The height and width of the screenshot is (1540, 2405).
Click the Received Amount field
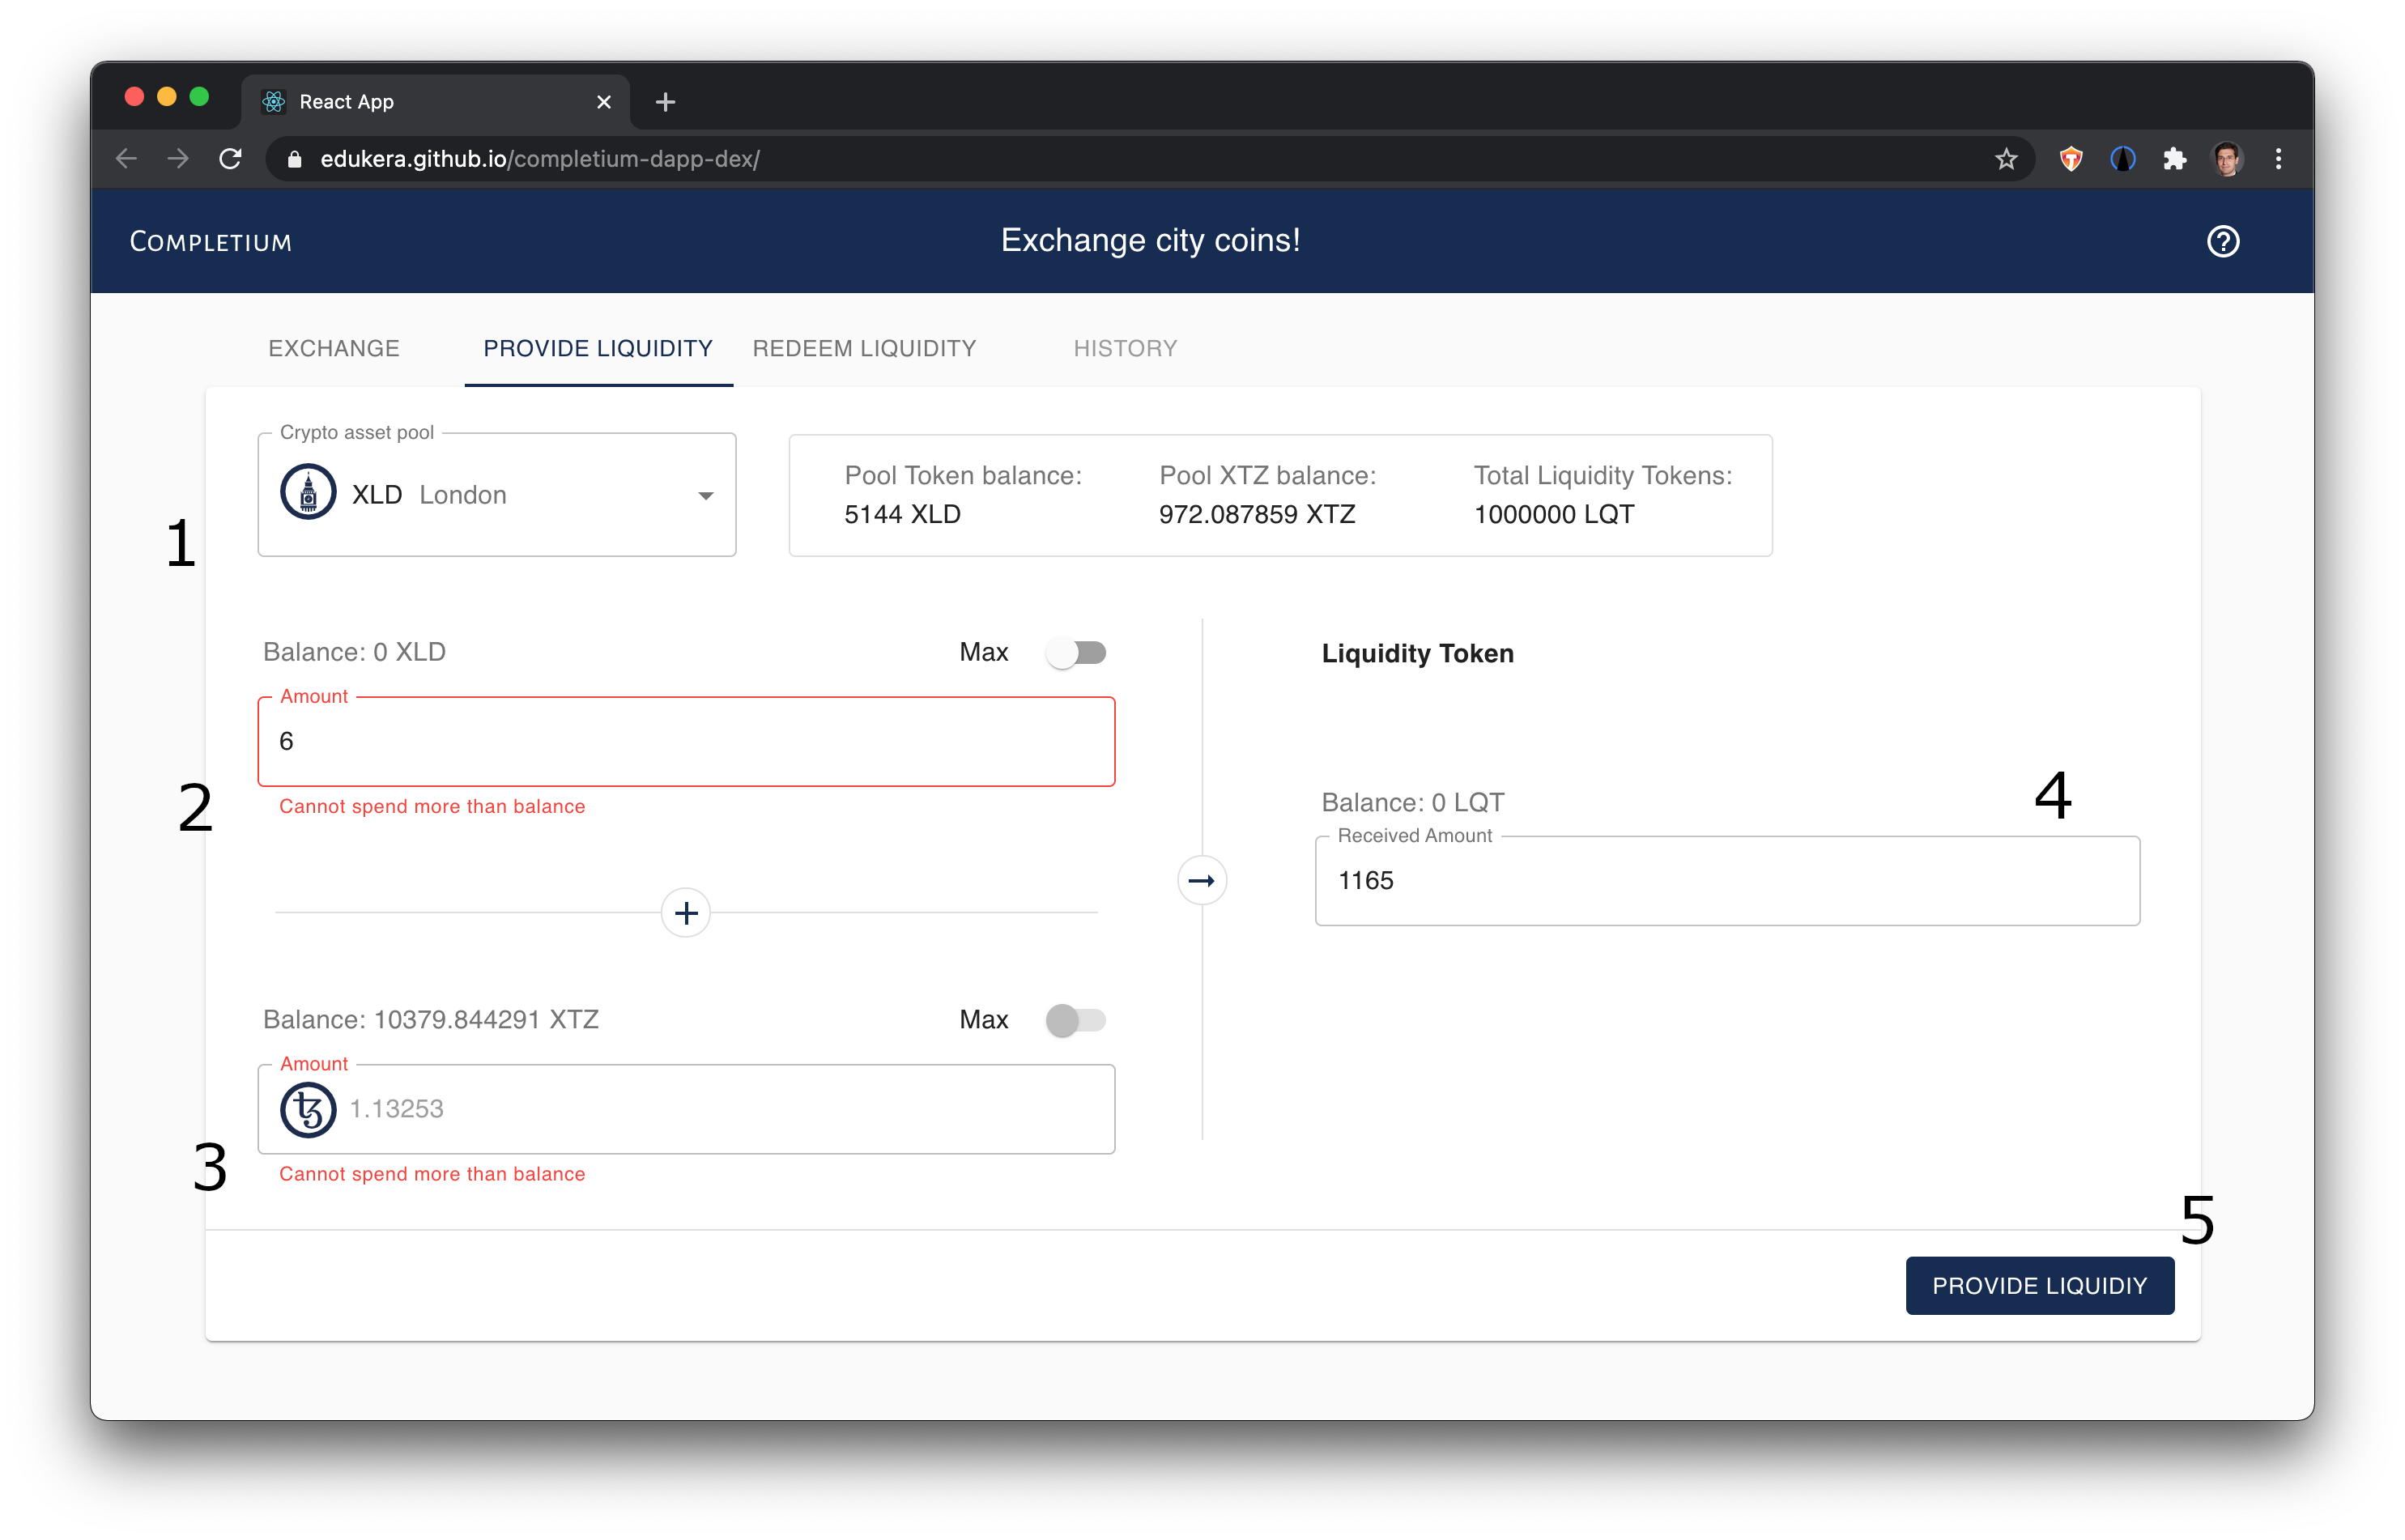(1727, 880)
